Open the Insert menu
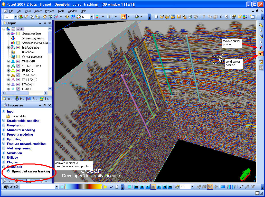Screen dimensions: 265x197 click(38, 11)
